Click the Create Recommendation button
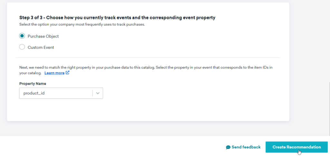 296,147
